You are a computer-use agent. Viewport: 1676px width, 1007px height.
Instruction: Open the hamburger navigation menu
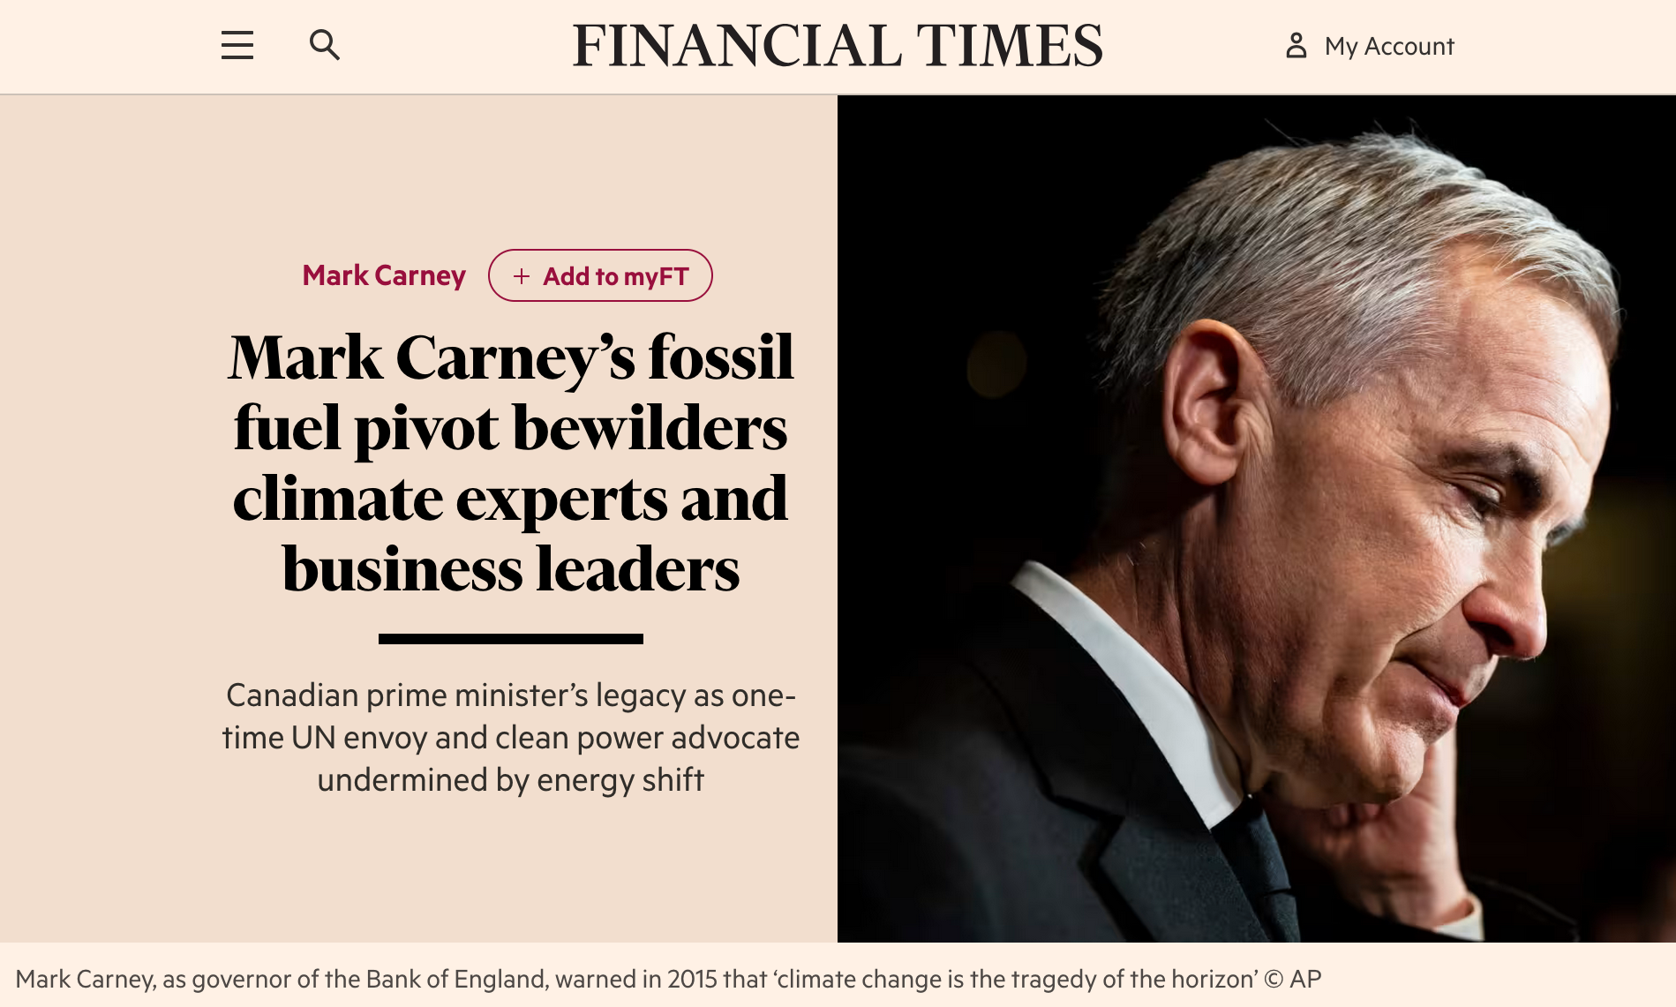coord(237,45)
